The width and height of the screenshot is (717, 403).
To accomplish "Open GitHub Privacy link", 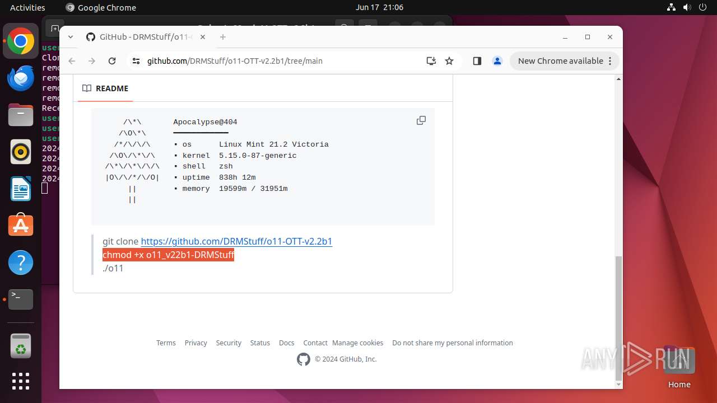I will [195, 343].
